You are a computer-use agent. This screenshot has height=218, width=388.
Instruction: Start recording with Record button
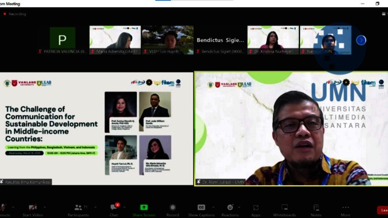click(173, 210)
